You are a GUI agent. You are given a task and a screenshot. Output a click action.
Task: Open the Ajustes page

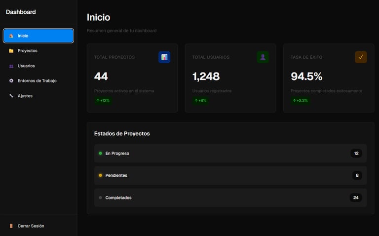[38, 96]
